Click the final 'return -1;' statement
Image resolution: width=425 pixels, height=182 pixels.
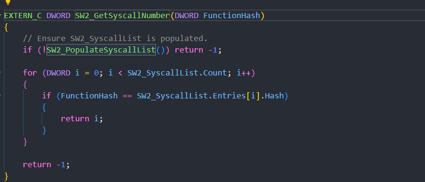[46, 165]
